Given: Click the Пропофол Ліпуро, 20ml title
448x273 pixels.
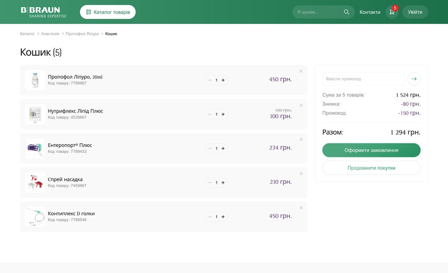Looking at the screenshot, I should tap(75, 77).
